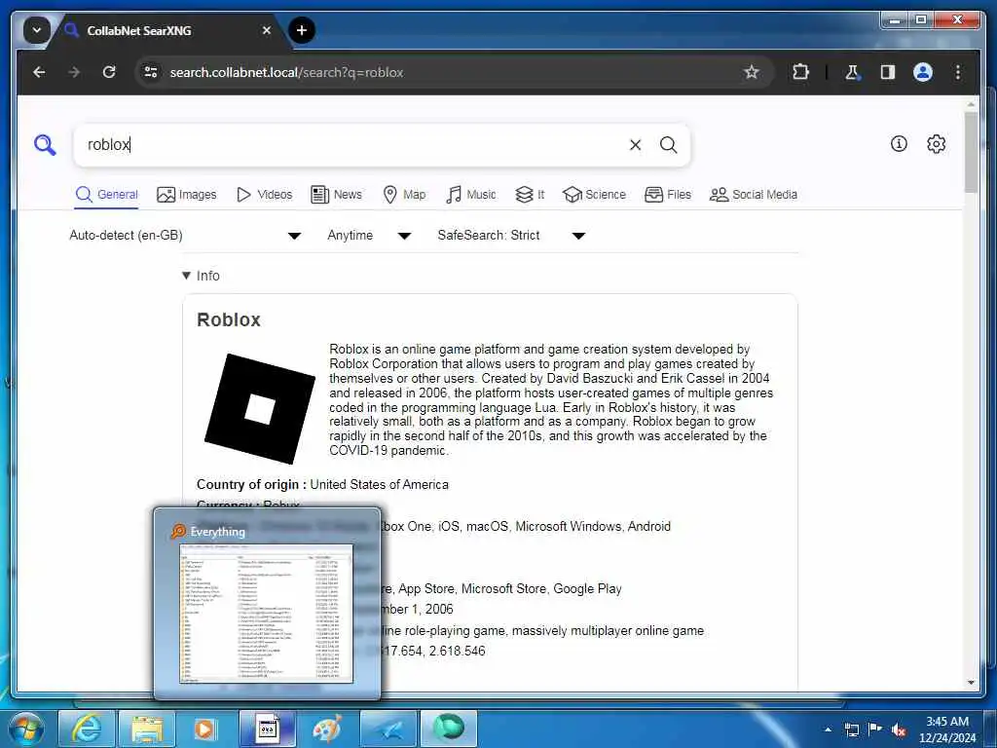Screen dimensions: 997x748
Task: Switch to the Files category
Action: click(668, 195)
